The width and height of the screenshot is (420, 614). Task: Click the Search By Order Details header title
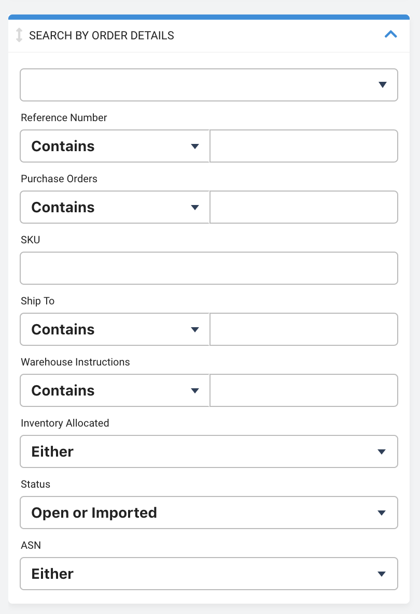click(102, 35)
